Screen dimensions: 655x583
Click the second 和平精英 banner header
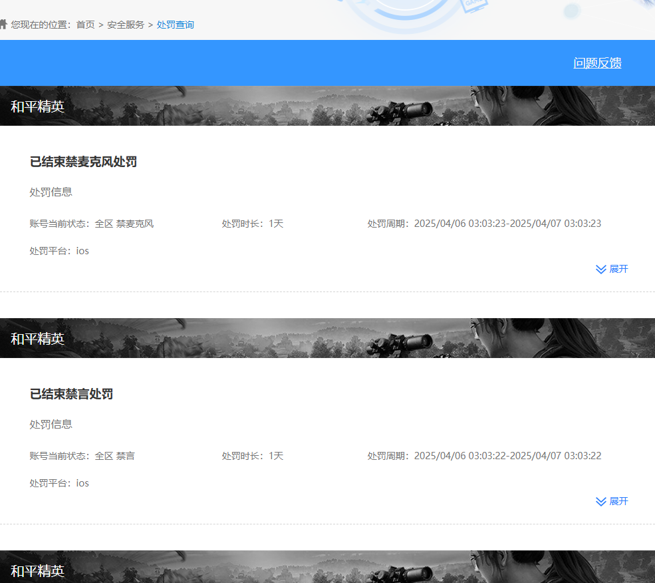[38, 338]
